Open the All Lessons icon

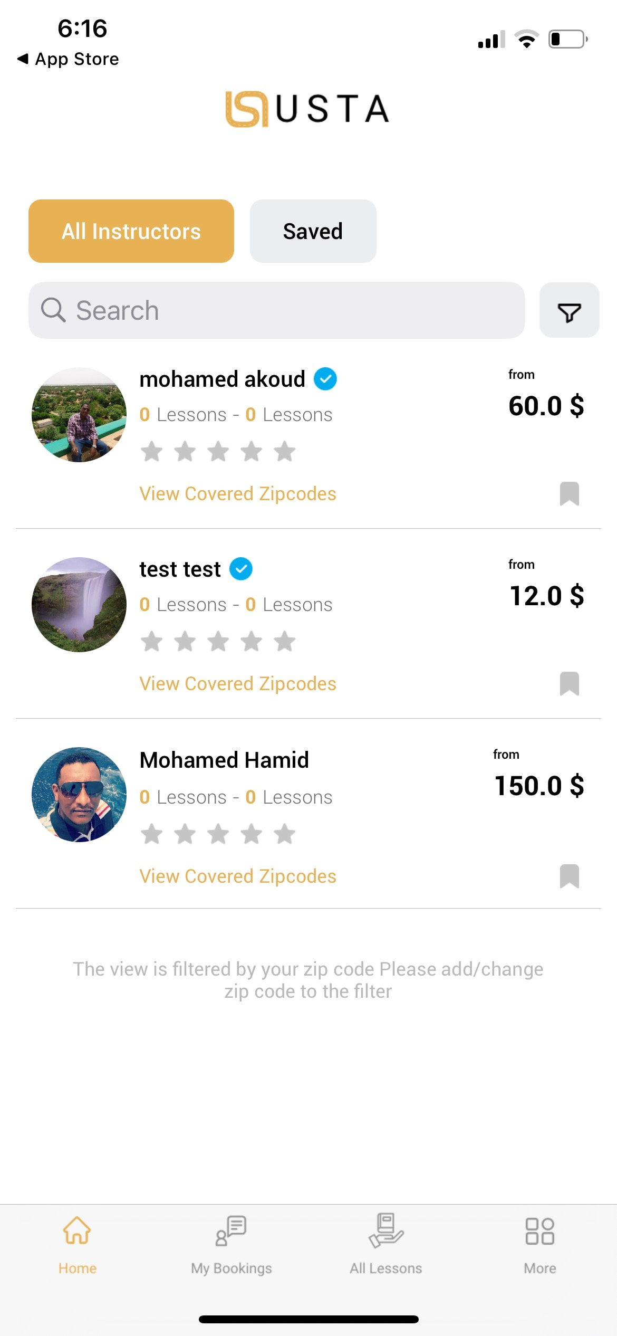(x=385, y=1232)
